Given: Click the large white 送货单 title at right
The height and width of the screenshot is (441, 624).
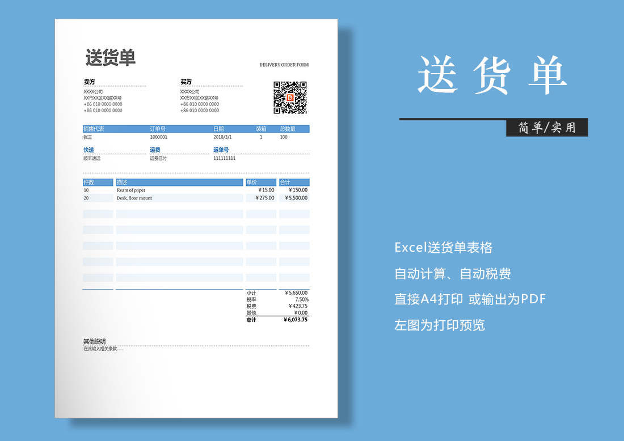Looking at the screenshot, I should [x=492, y=75].
